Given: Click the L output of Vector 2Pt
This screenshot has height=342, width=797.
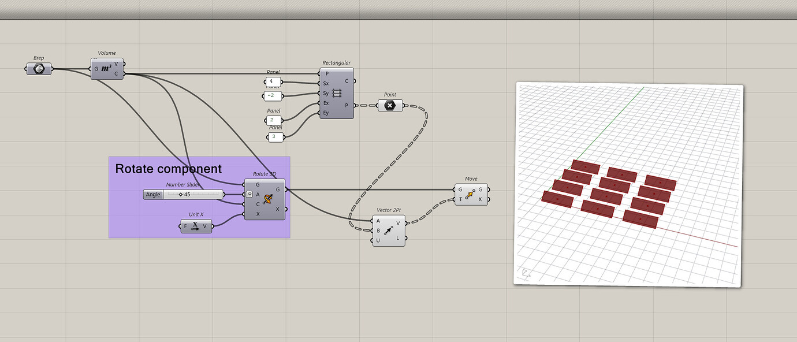Looking at the screenshot, I should click(x=398, y=237).
